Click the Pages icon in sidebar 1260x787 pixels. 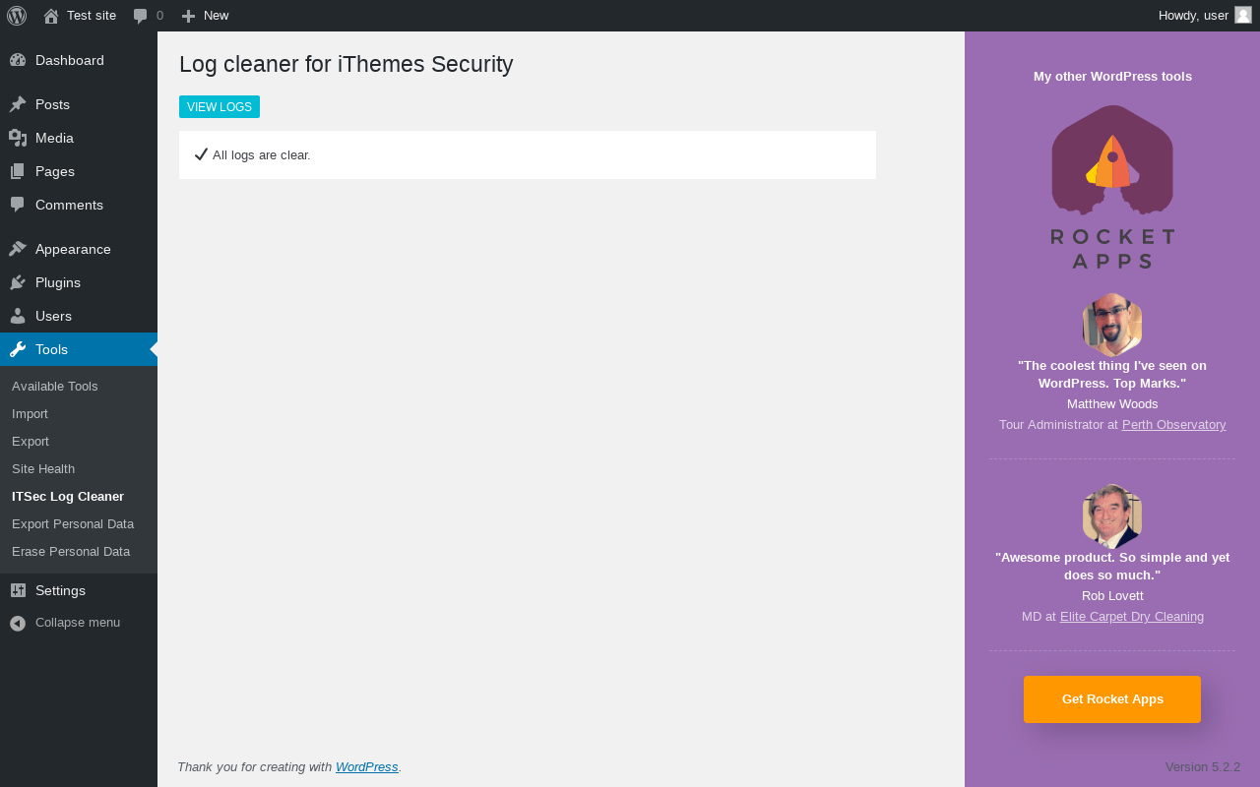(x=18, y=171)
